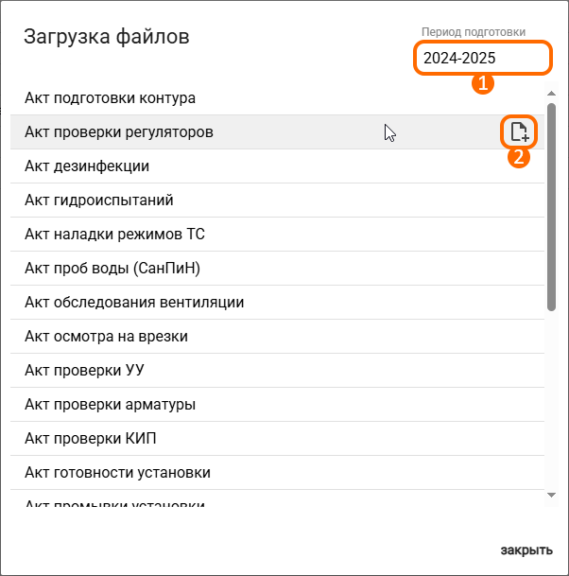
Task: Click the orange step marker number 1
Action: (483, 83)
